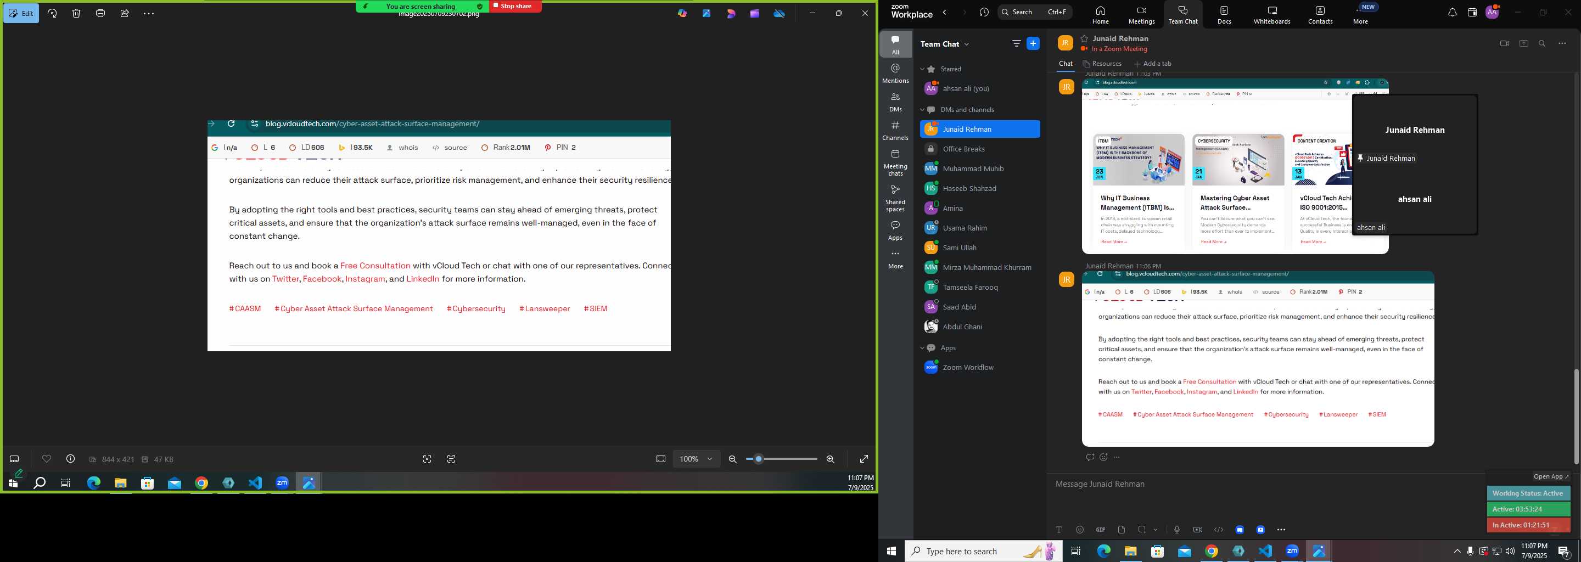
Task: Open Zoom Docs tab
Action: click(1224, 15)
